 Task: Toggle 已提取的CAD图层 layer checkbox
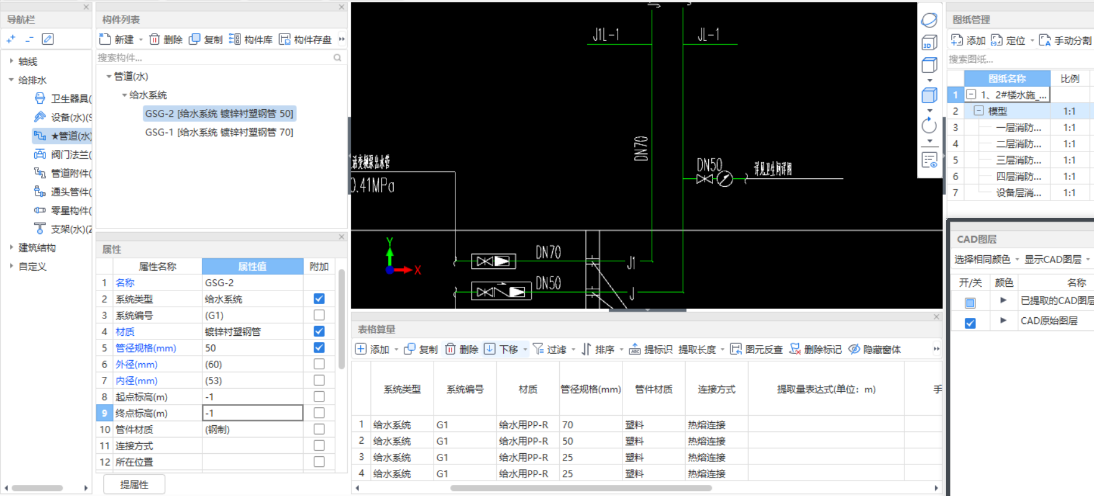coord(970,303)
